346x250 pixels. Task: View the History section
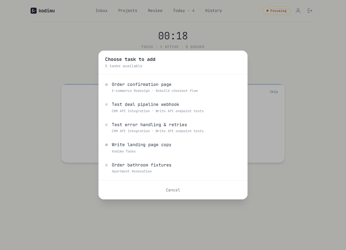pos(213,10)
